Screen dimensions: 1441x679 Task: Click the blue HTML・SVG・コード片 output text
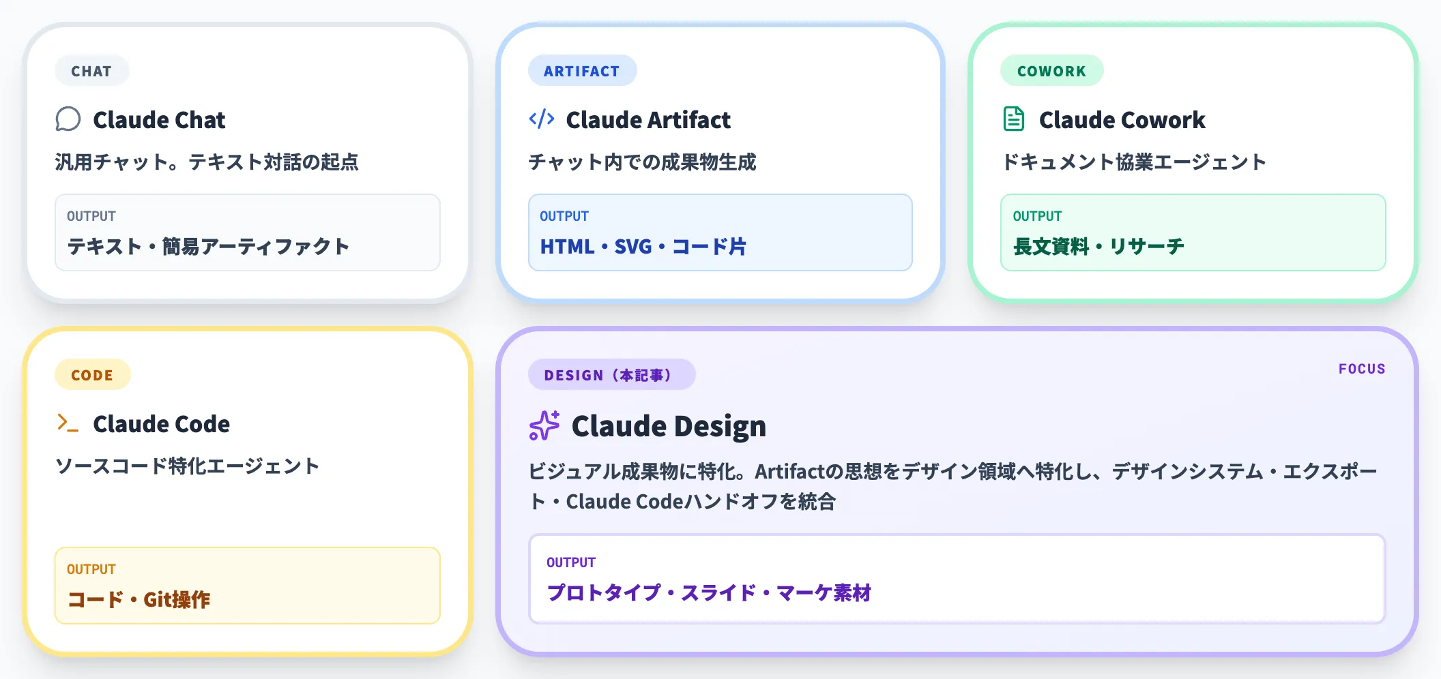tap(643, 247)
